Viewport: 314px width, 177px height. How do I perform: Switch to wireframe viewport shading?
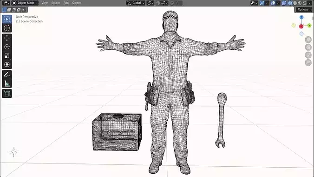pos(290,3)
